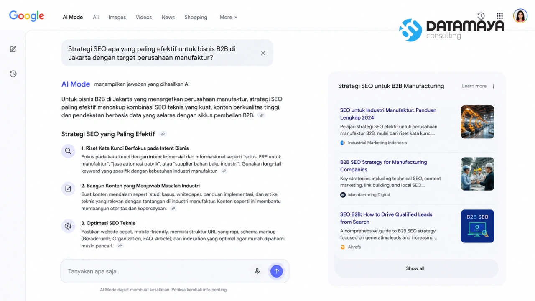Screen dimensions: 535x301
Task: Select the Shopping tab
Action: (196, 18)
